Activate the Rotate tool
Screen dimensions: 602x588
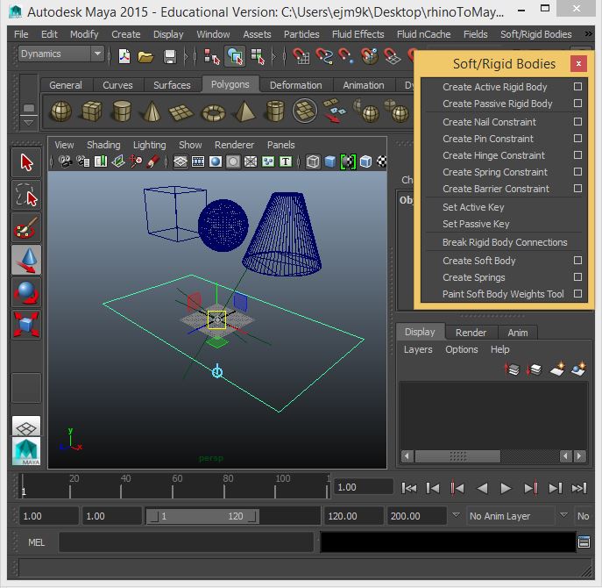26,292
